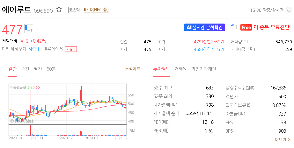Image resolution: width=294 pixels, height=148 pixels.
Task: Click 시가총액 순위 value 코스닥 1011위
Action: coord(200,113)
